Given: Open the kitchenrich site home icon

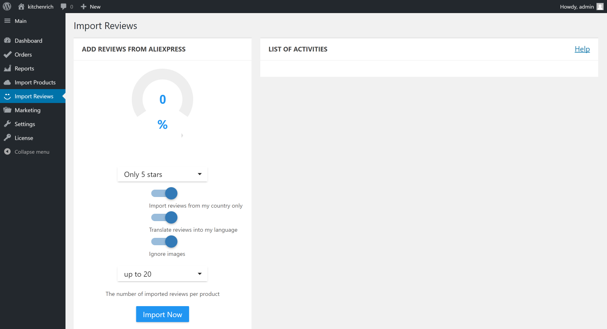Looking at the screenshot, I should [21, 7].
